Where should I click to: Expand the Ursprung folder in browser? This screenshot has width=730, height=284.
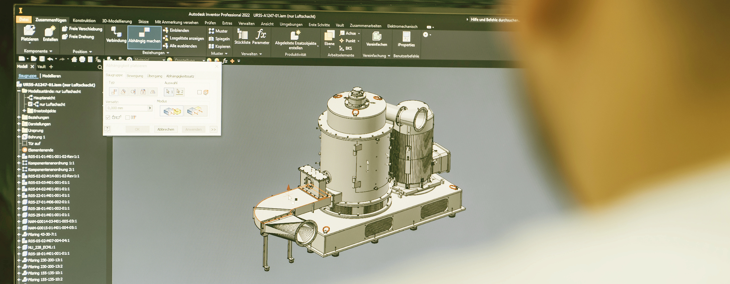pos(19,130)
